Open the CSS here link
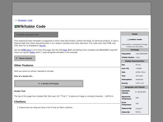 click(65, 50)
